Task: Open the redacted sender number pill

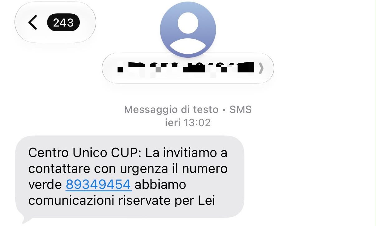Action: click(188, 68)
